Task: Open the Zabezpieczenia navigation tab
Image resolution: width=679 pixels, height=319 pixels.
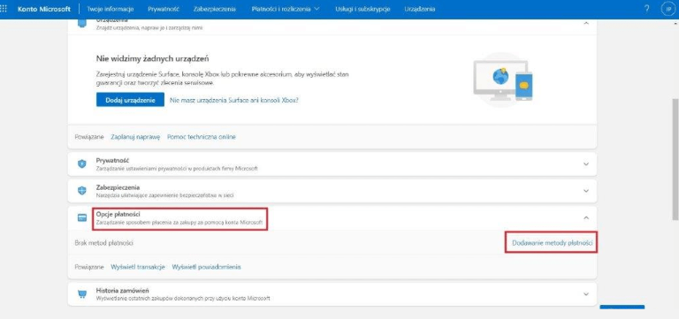Action: coord(215,9)
